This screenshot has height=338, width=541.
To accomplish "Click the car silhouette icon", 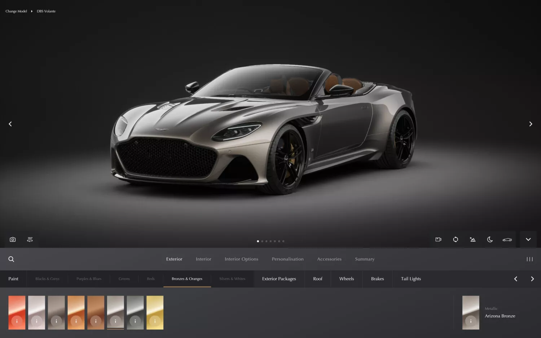I will [507, 240].
